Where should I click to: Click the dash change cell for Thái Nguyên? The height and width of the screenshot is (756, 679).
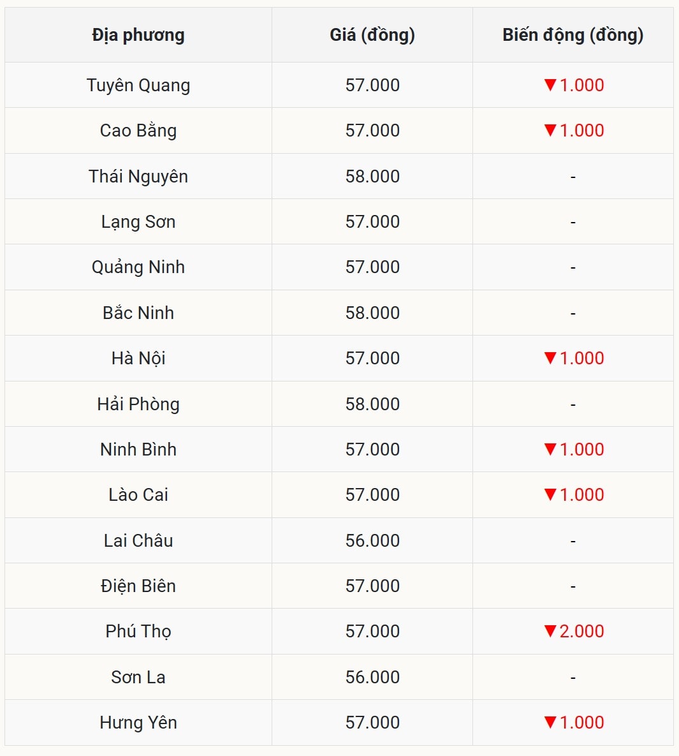[573, 177]
